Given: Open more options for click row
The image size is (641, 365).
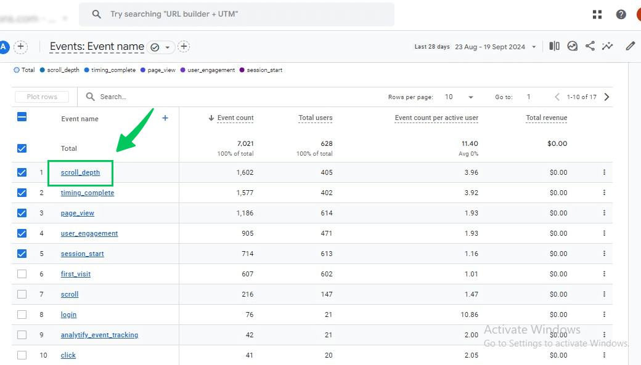Looking at the screenshot, I should pos(604,355).
